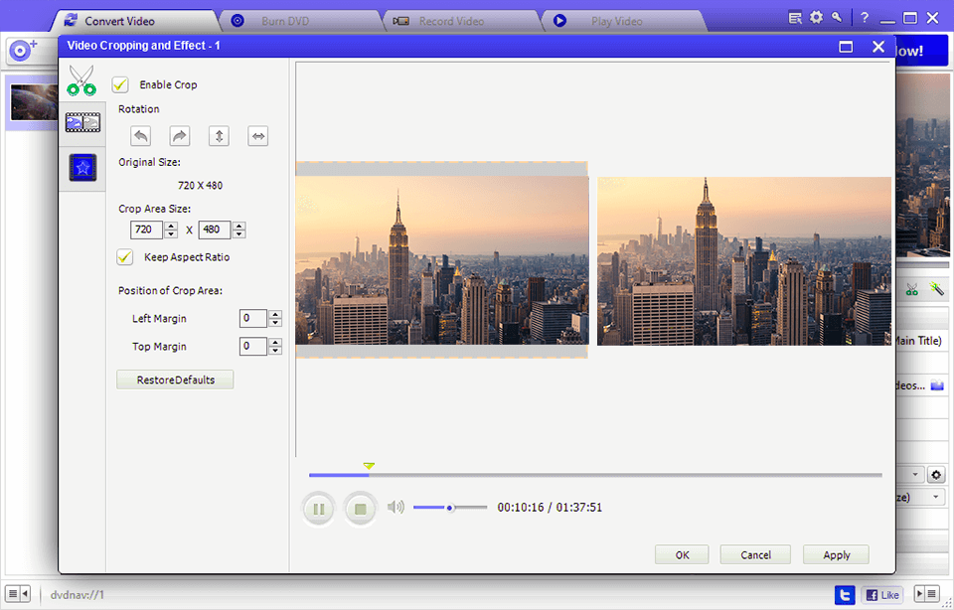This screenshot has width=954, height=610.
Task: Uncheck Keep Aspect Ratio
Action: pyautogui.click(x=124, y=256)
